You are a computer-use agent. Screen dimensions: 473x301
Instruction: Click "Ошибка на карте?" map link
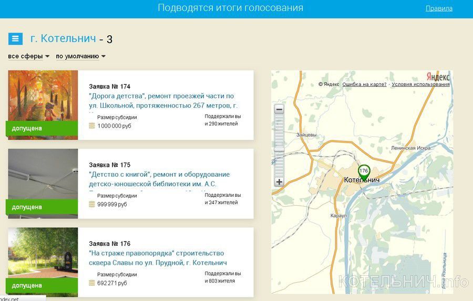click(364, 84)
